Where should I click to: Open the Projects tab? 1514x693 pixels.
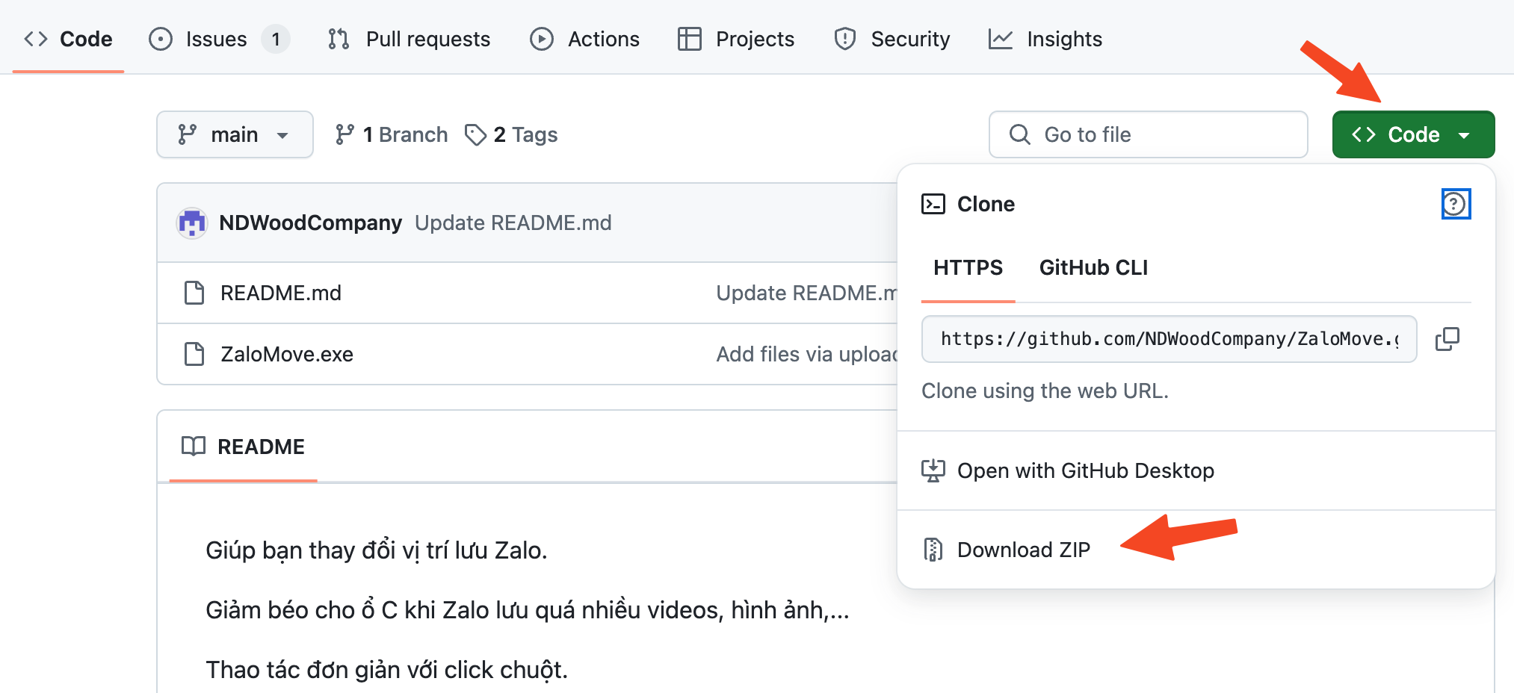click(x=736, y=39)
